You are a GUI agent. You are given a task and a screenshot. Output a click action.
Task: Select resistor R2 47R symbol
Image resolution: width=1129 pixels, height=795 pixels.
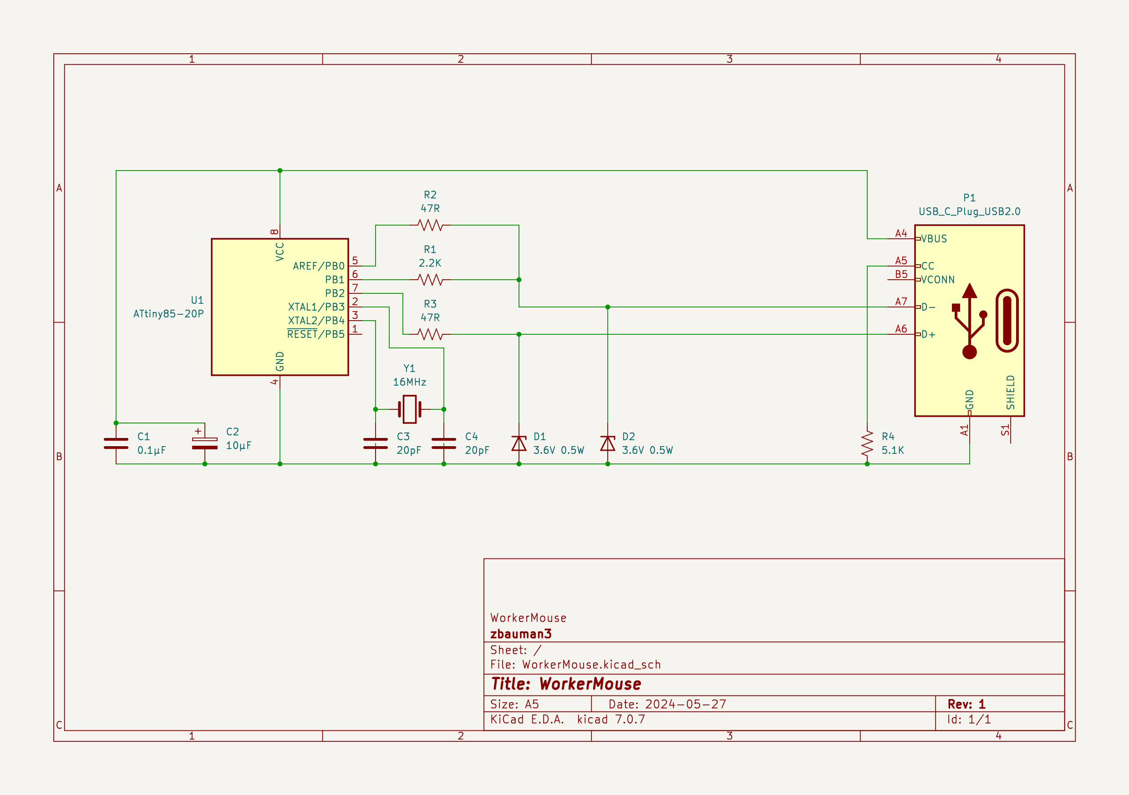pos(430,225)
